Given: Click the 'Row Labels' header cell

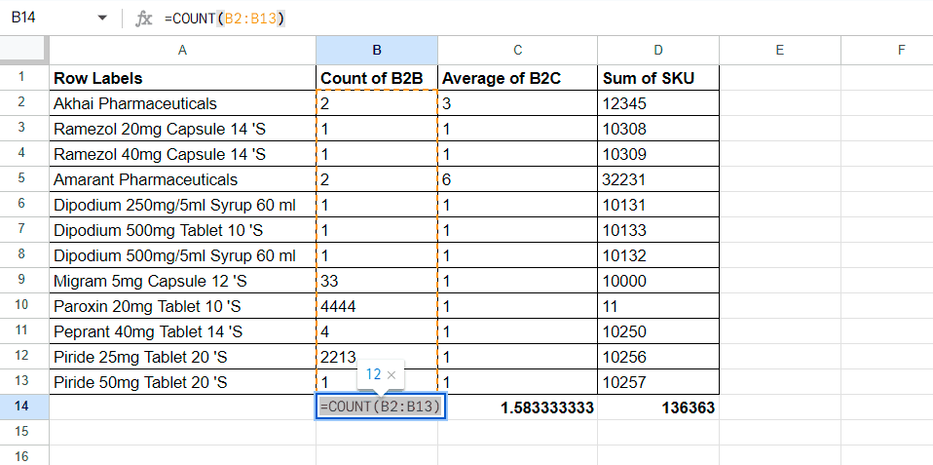Looking at the screenshot, I should point(183,78).
